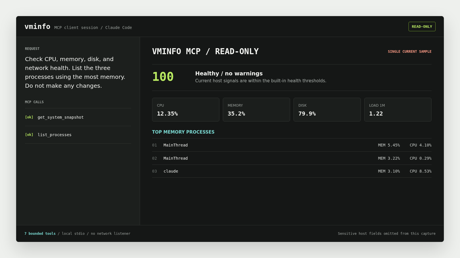Screen dimensions: 460x258
Task: Click the health score 100
Action: 163,77
